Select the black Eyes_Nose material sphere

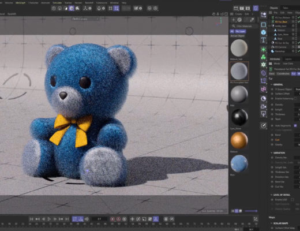[x=239, y=117]
